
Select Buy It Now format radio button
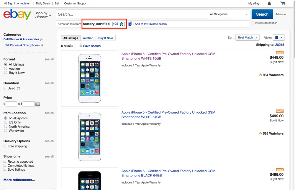[x=6, y=73]
